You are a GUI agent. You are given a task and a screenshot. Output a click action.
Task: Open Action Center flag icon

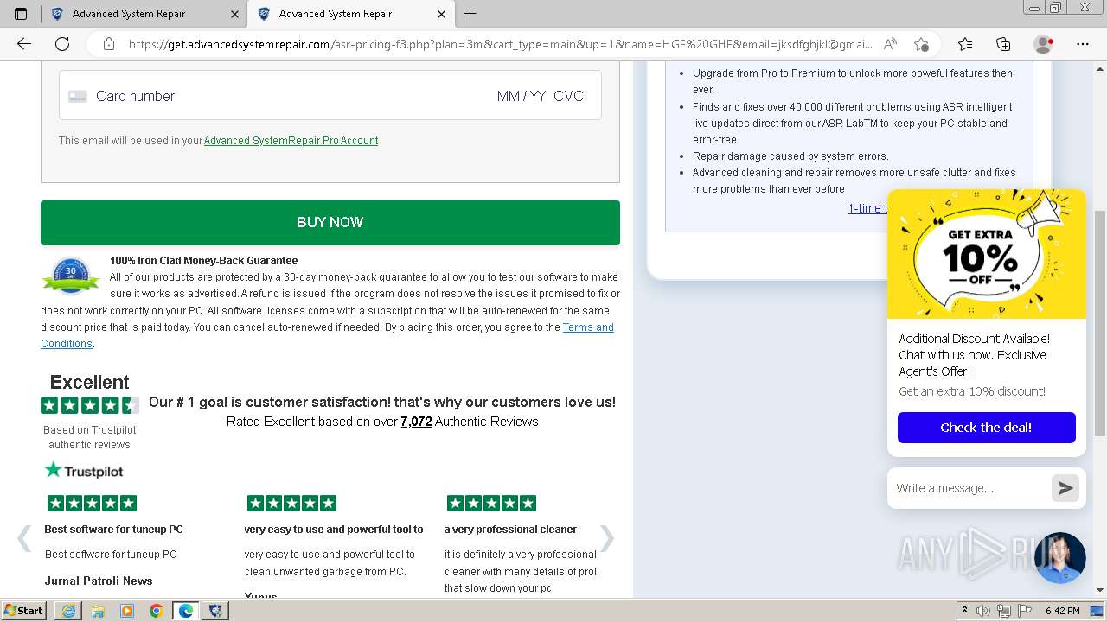tap(1025, 611)
